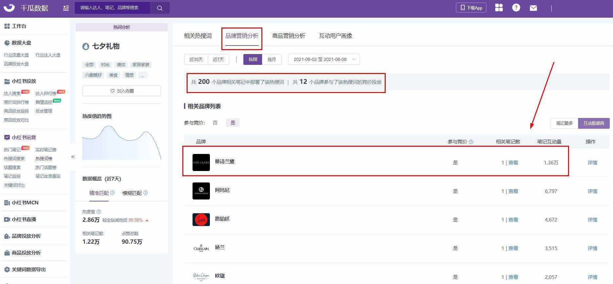This screenshot has width=613, height=284.
Task: Open 热门笔记 in sidebar
Action: click(x=12, y=150)
